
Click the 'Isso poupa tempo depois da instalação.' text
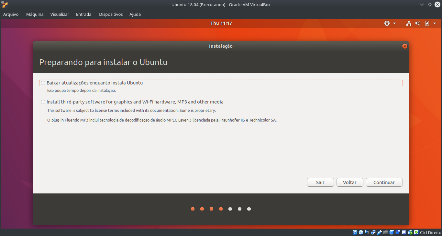(x=82, y=91)
